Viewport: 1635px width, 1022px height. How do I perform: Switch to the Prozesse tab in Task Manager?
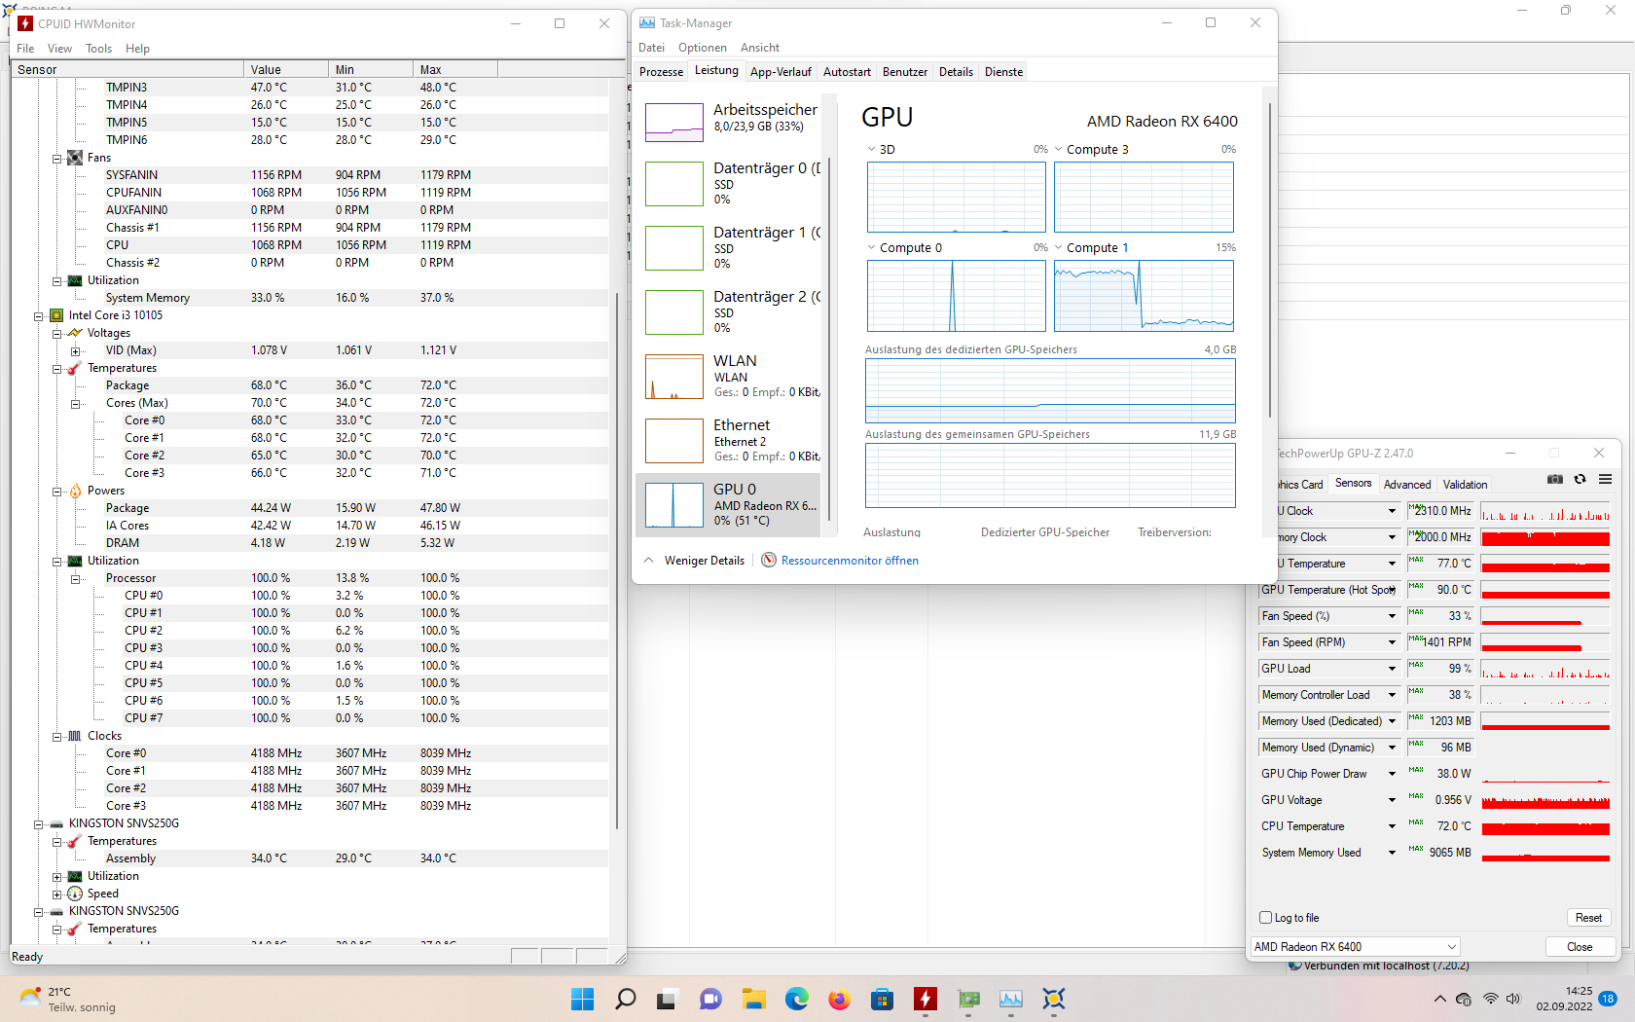[x=662, y=72]
